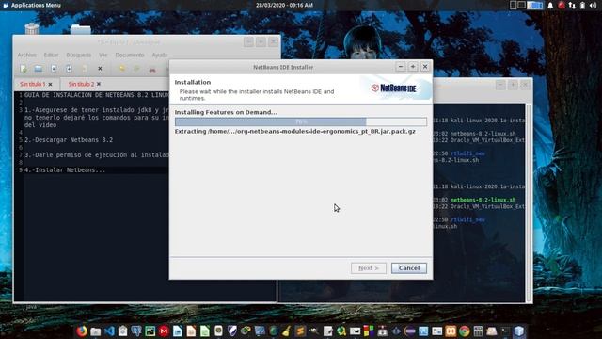Open the Ver menu in Mousepad
Viewport: 602px width, 339px height.
[x=103, y=55]
